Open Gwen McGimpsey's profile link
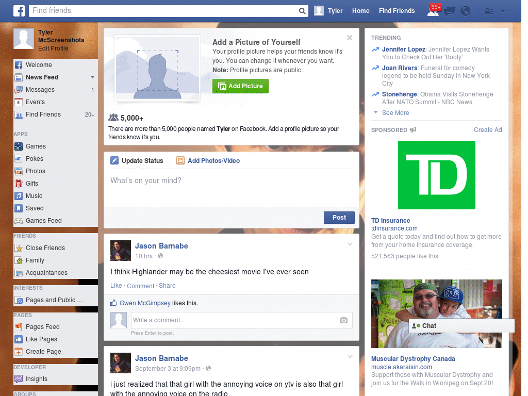The height and width of the screenshot is (396, 528). click(x=145, y=303)
